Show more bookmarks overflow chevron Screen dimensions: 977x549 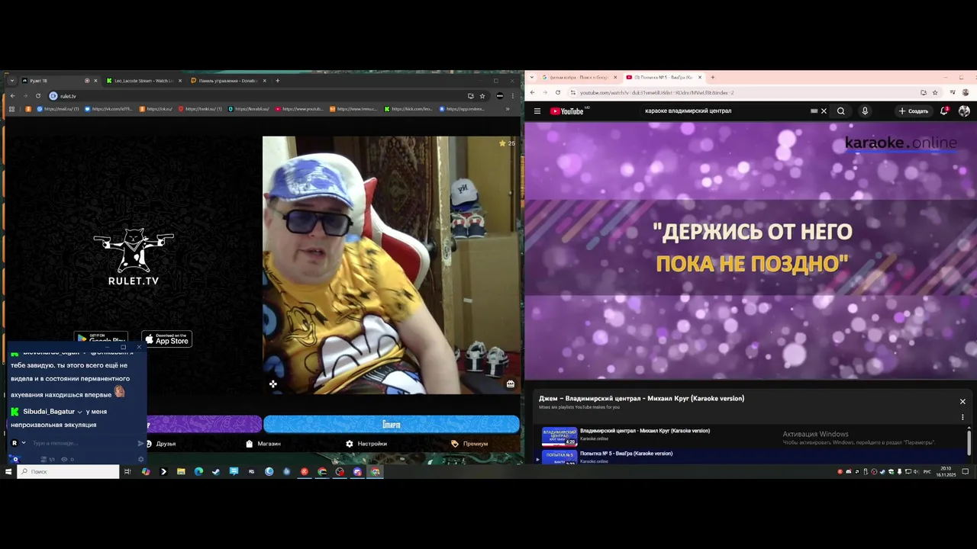pyautogui.click(x=508, y=109)
